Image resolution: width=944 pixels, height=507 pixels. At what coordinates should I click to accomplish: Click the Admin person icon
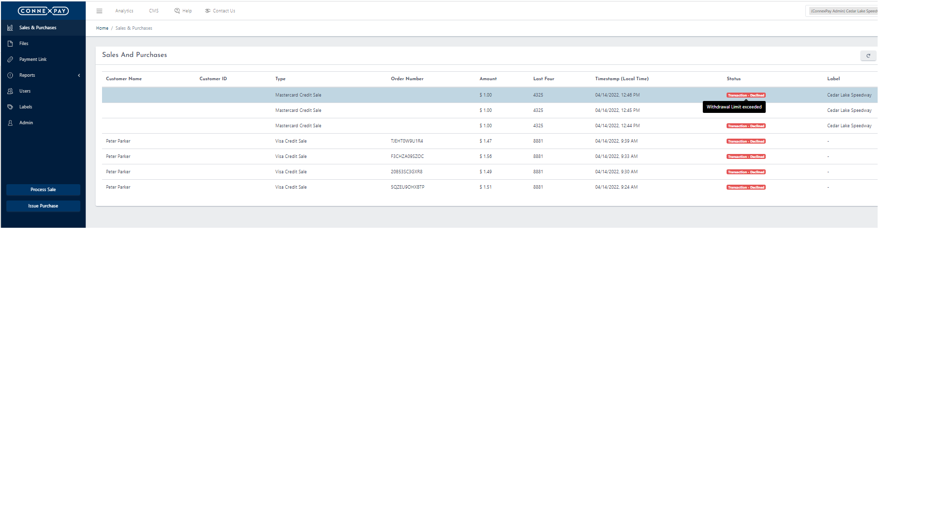(x=10, y=123)
